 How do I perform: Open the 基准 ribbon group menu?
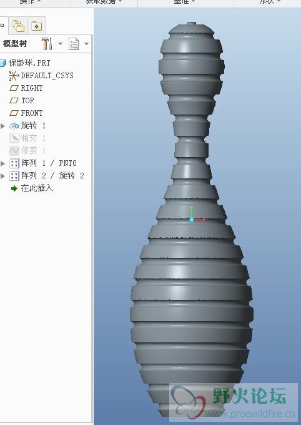click(x=184, y=2)
